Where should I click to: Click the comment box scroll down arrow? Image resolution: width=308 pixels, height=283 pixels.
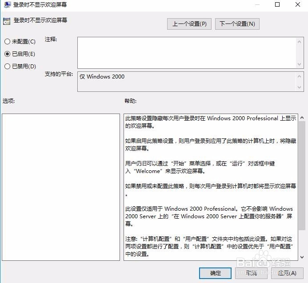pyautogui.click(x=300, y=64)
